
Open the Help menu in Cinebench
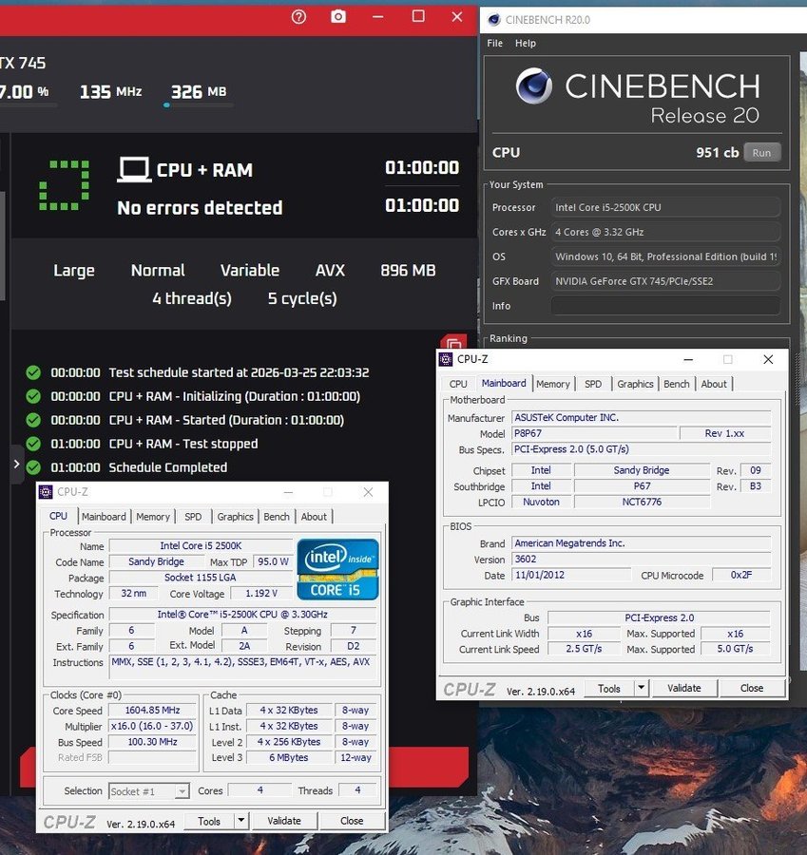526,44
